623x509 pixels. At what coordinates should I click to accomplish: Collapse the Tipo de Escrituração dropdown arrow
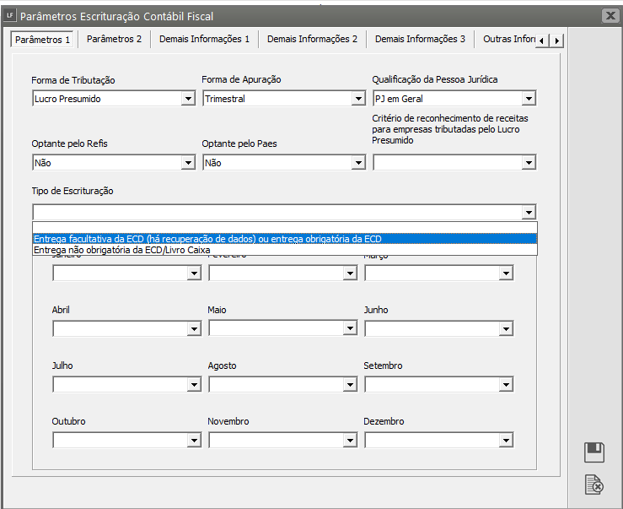(x=529, y=212)
